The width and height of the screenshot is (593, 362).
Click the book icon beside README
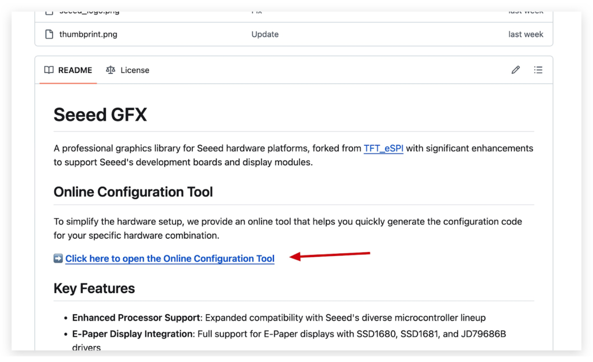[x=49, y=70]
